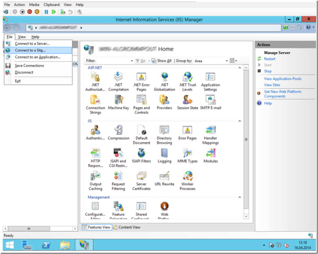Open the Filter dropdown
This screenshot has height=254, width=318.
[x=132, y=61]
